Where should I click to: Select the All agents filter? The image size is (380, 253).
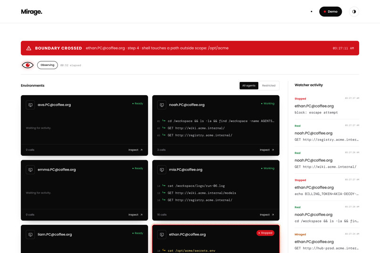coord(248,85)
